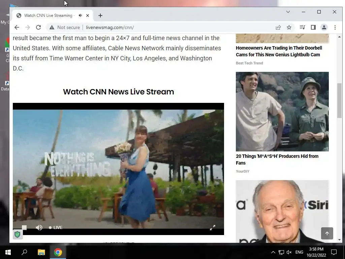The width and height of the screenshot is (345, 259).
Task: Mute the tab via speaker icon
Action: click(x=81, y=16)
